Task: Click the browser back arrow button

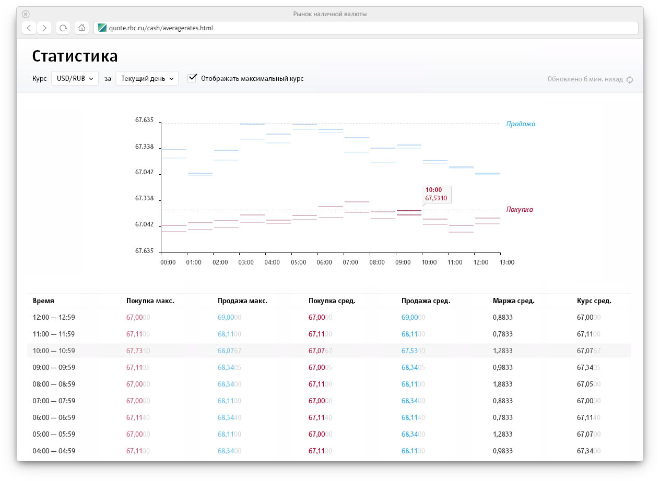Action: click(29, 28)
